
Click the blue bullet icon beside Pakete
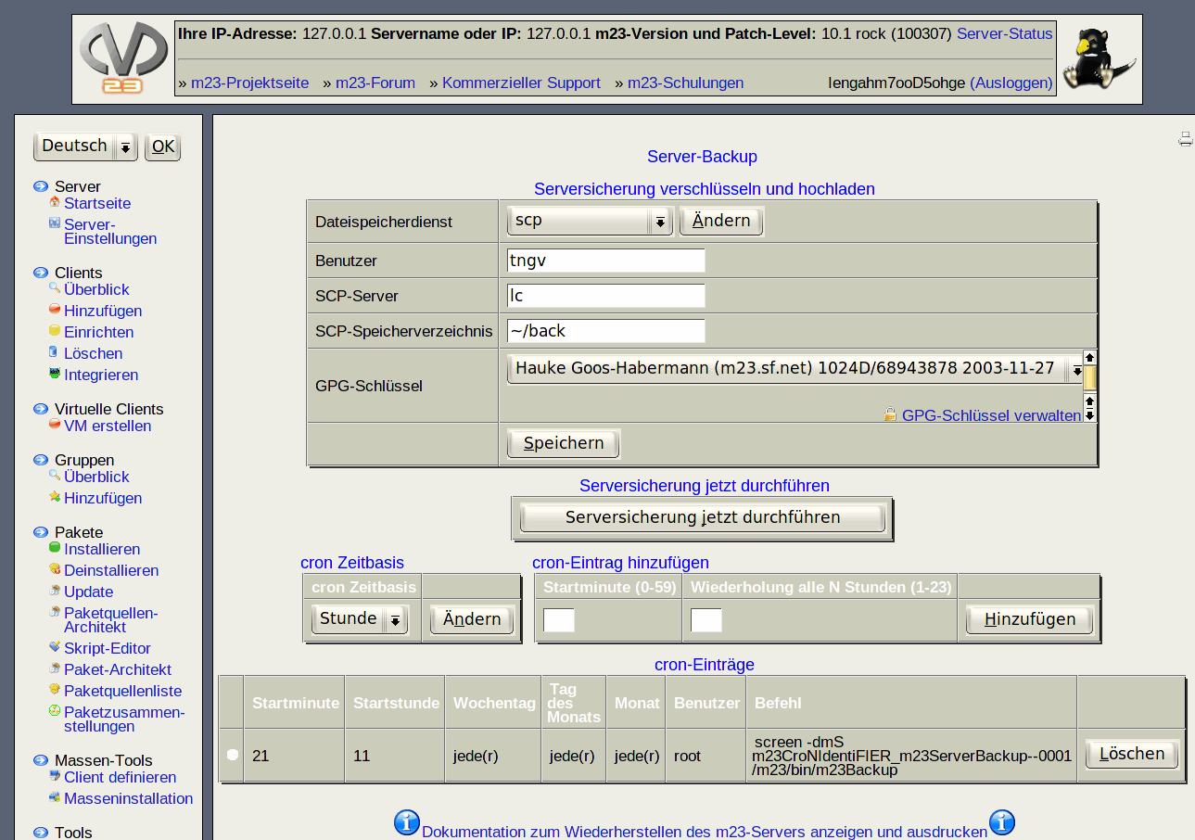tap(41, 532)
